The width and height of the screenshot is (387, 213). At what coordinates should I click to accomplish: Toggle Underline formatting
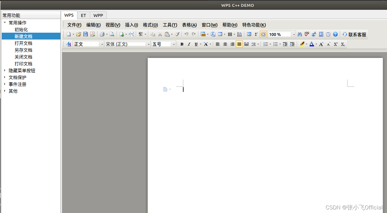(x=196, y=44)
